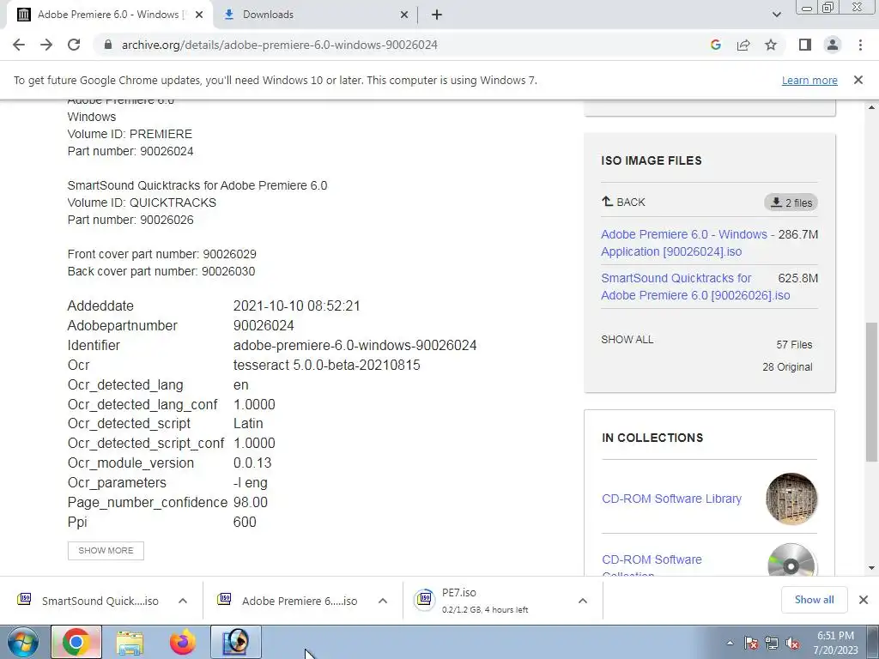Click the CD-ROM Software Collection disc thumbnail
The image size is (879, 659).
pos(791,559)
